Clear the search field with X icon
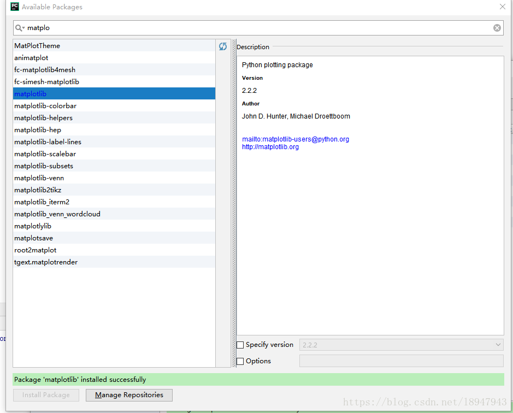The height and width of the screenshot is (413, 513). [x=497, y=28]
